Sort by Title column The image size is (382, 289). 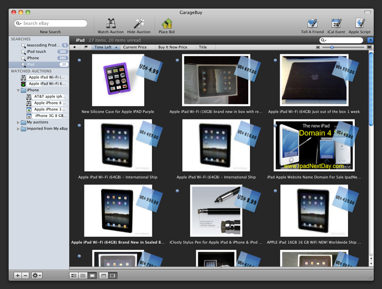coord(205,47)
